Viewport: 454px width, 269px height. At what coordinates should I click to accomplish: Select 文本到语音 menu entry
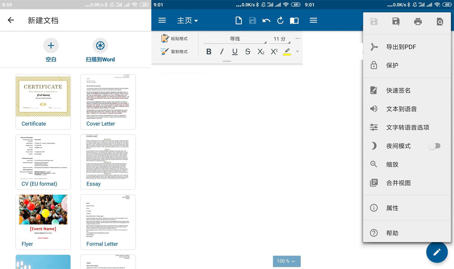click(x=407, y=109)
